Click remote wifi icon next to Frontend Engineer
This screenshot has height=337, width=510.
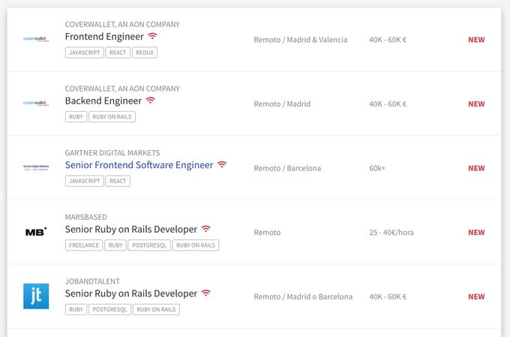pyautogui.click(x=152, y=36)
